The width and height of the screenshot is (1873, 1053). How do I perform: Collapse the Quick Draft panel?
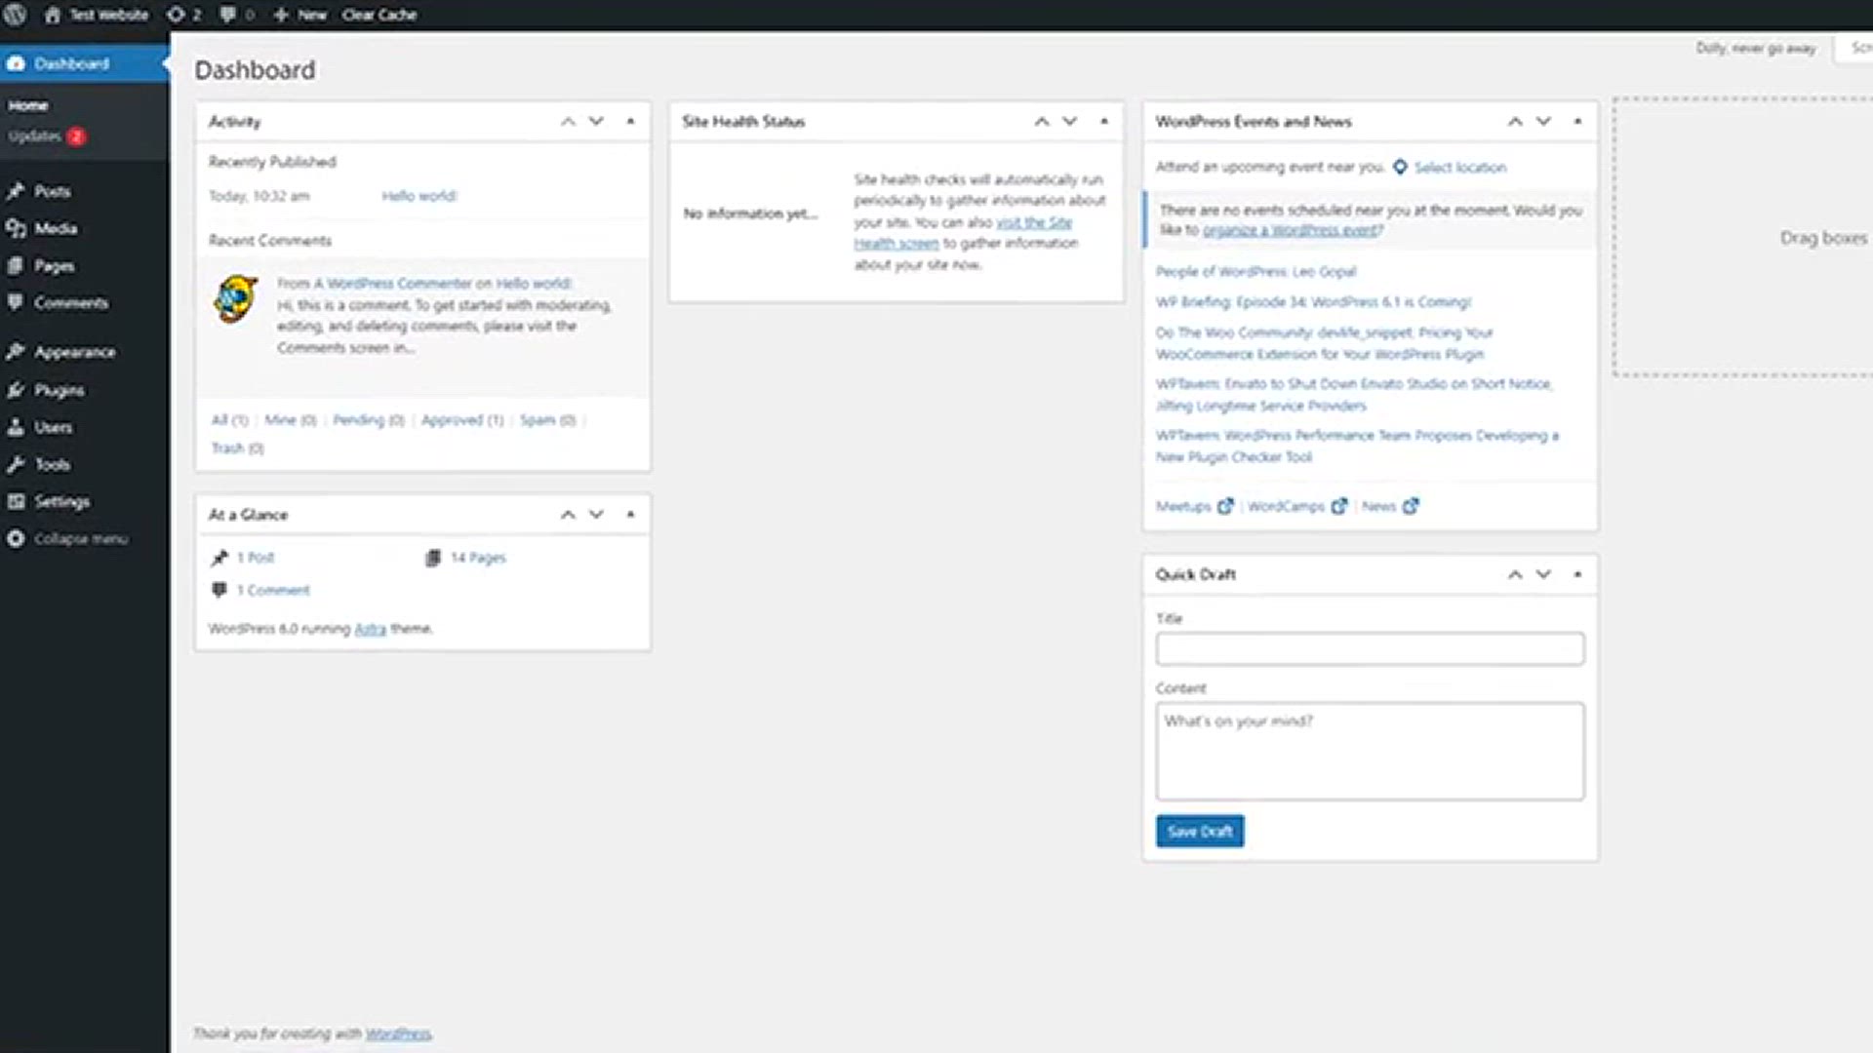(1577, 575)
